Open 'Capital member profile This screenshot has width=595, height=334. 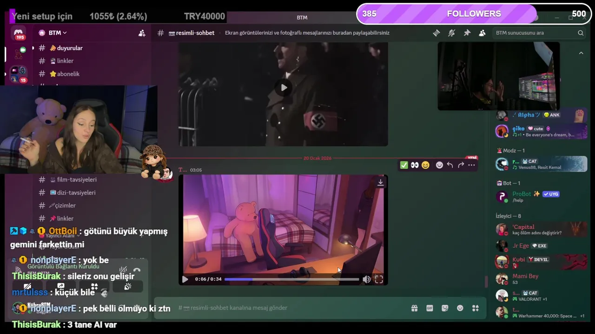tap(541, 230)
